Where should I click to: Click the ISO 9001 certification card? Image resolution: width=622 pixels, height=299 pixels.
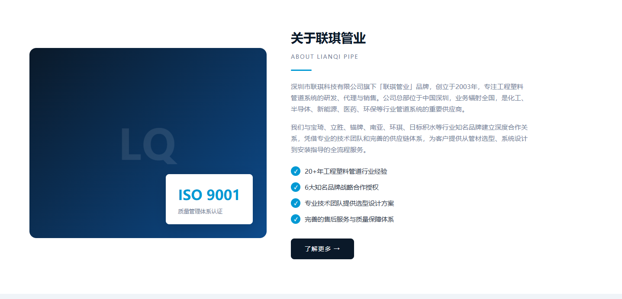point(209,199)
